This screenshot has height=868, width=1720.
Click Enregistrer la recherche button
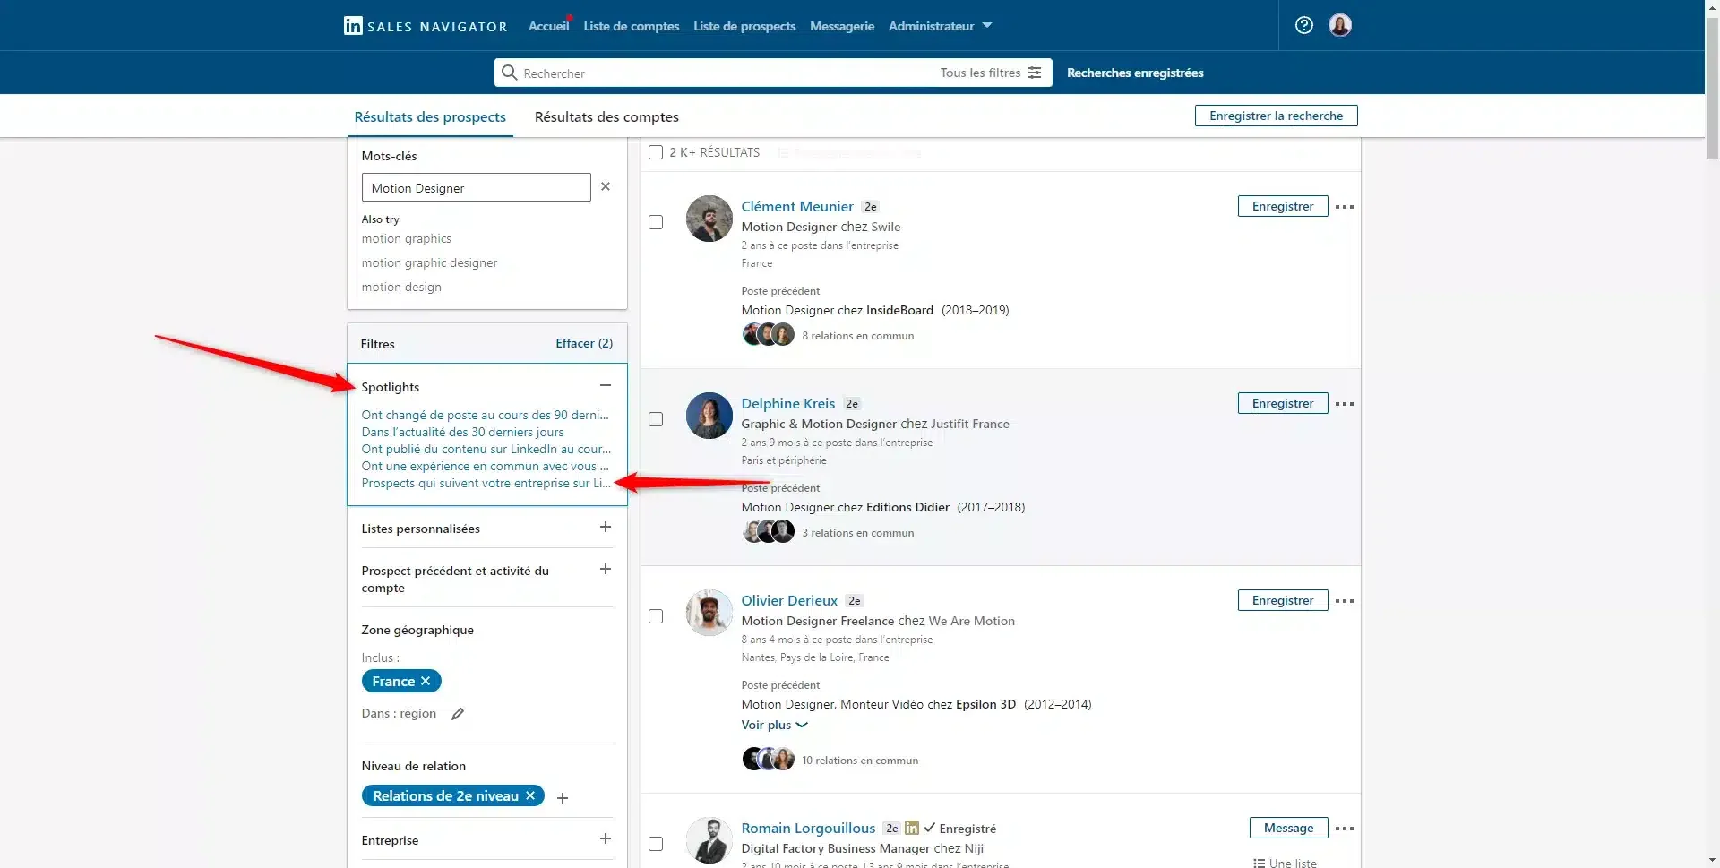[1276, 116]
